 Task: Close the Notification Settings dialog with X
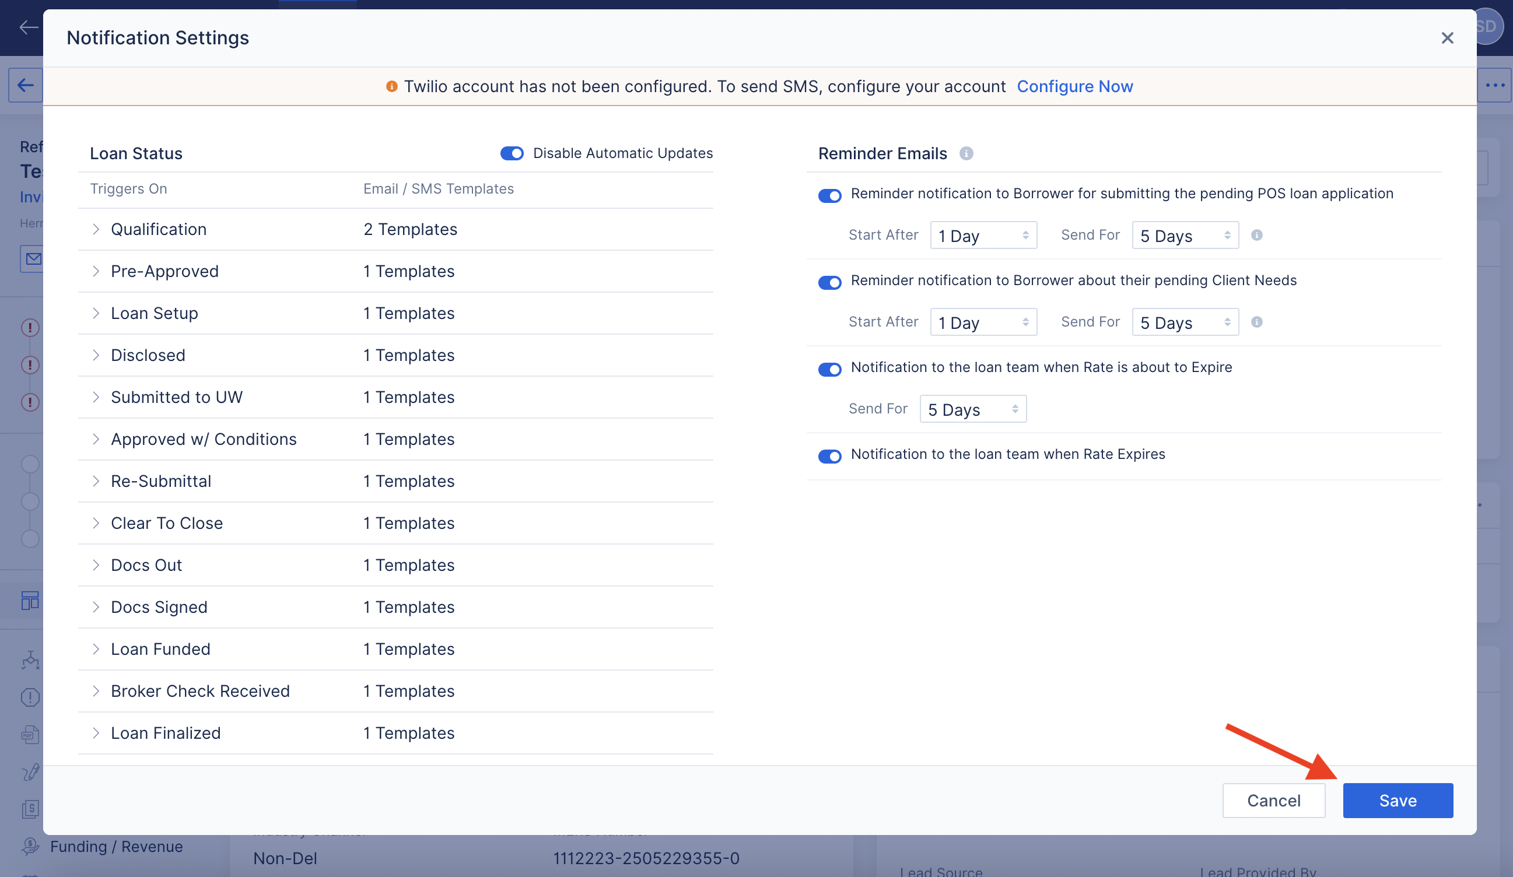[1447, 38]
